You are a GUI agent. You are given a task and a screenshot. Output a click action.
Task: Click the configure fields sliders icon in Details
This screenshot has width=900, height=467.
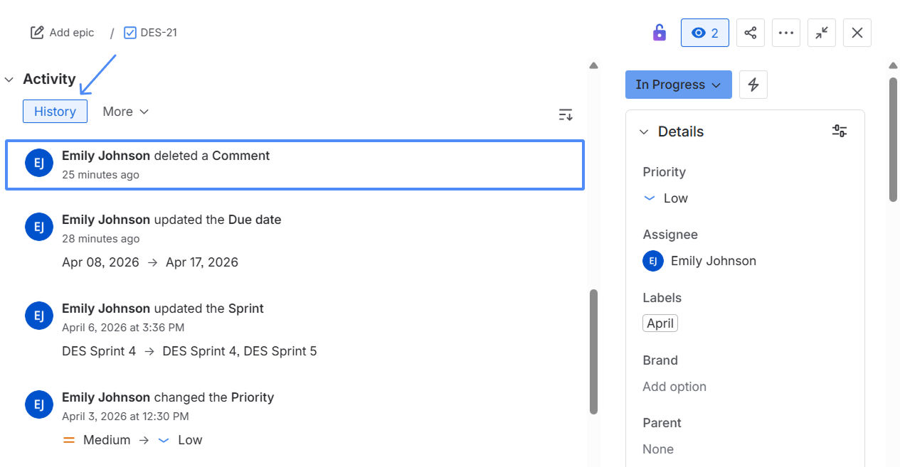point(840,131)
